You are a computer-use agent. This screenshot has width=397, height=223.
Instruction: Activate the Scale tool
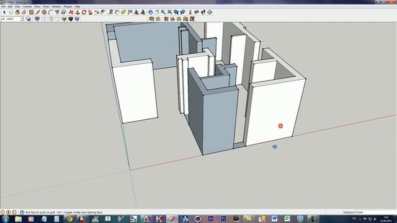point(97,12)
